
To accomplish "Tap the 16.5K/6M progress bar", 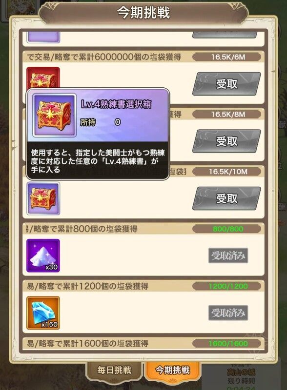I will coord(227,57).
